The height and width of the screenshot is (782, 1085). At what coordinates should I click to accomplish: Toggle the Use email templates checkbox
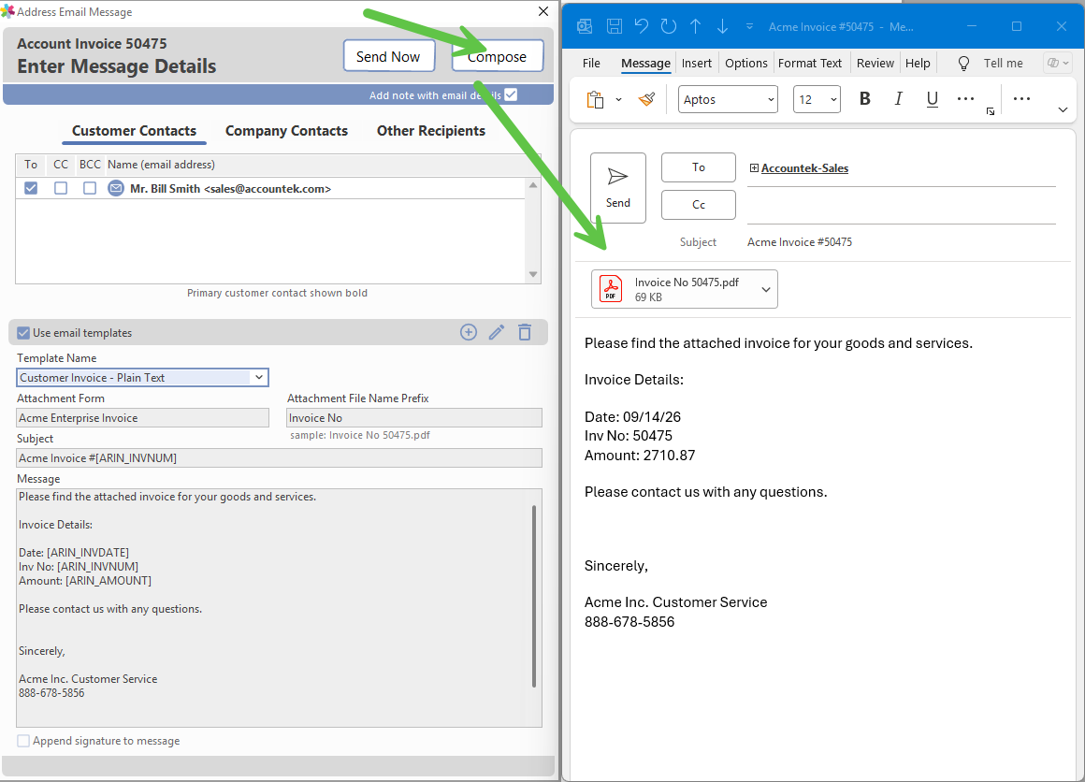(x=23, y=333)
